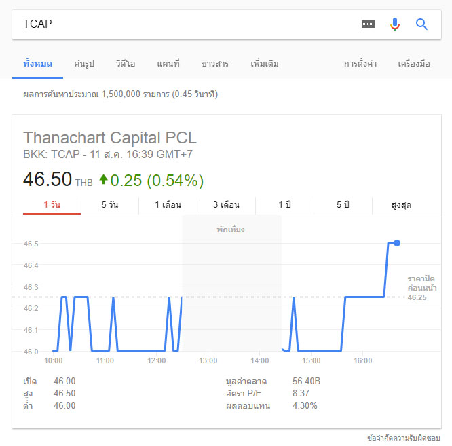Go to ข่าวสาร news tab
Screen dimensions: 452x446
click(x=215, y=64)
